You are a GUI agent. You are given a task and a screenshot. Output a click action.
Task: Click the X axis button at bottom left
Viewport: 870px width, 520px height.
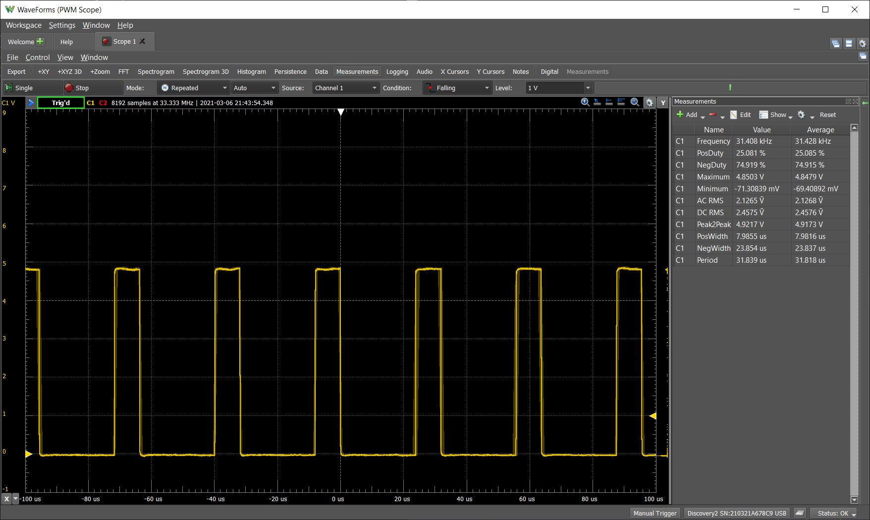(6, 499)
